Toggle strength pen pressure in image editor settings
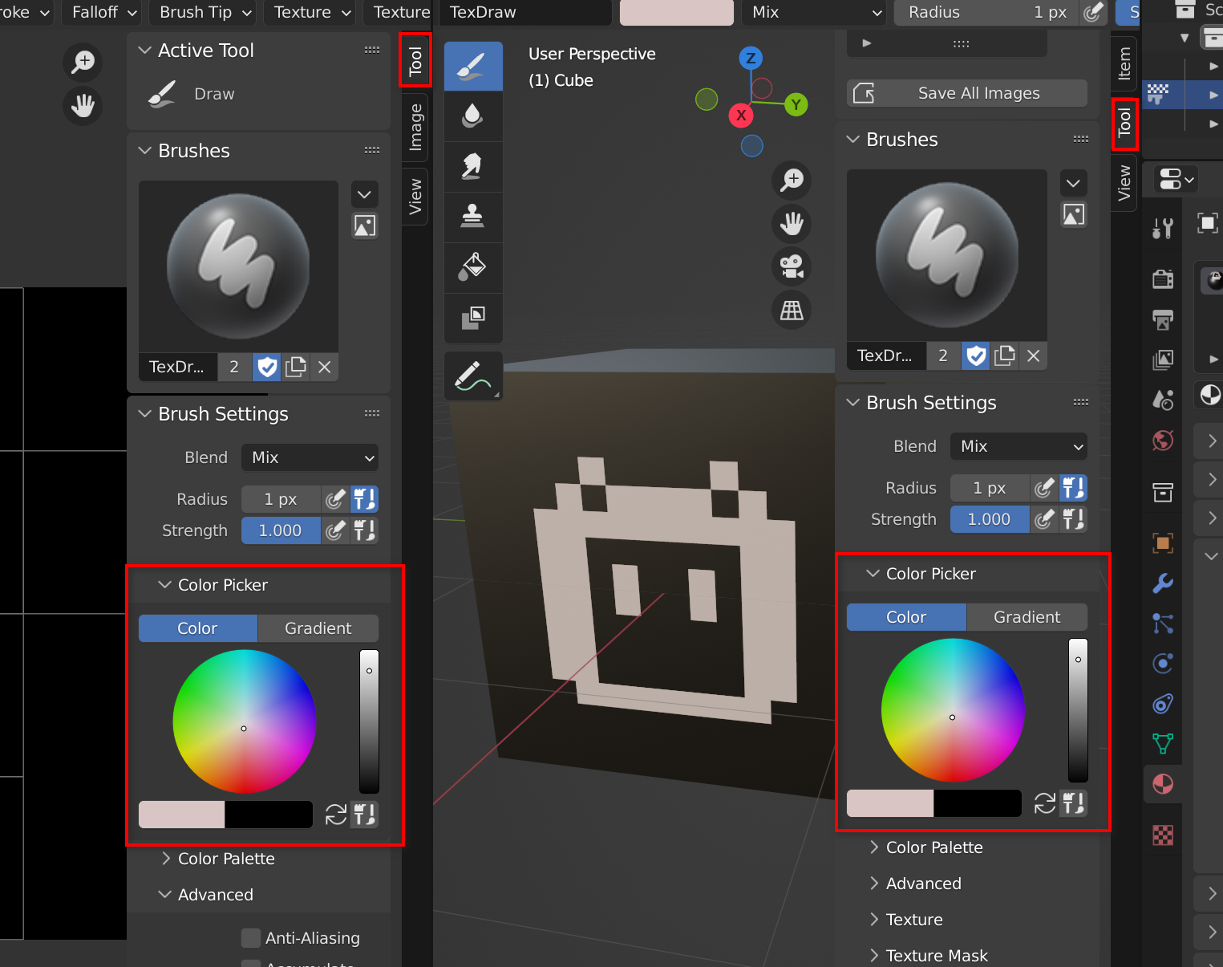The height and width of the screenshot is (967, 1223). 335,530
